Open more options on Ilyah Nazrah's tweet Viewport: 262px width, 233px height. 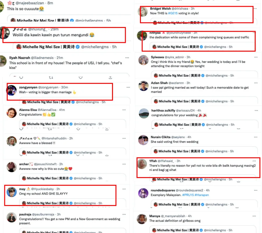(x=127, y=58)
